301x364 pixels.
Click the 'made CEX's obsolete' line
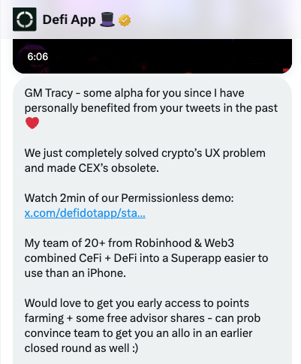(92, 168)
